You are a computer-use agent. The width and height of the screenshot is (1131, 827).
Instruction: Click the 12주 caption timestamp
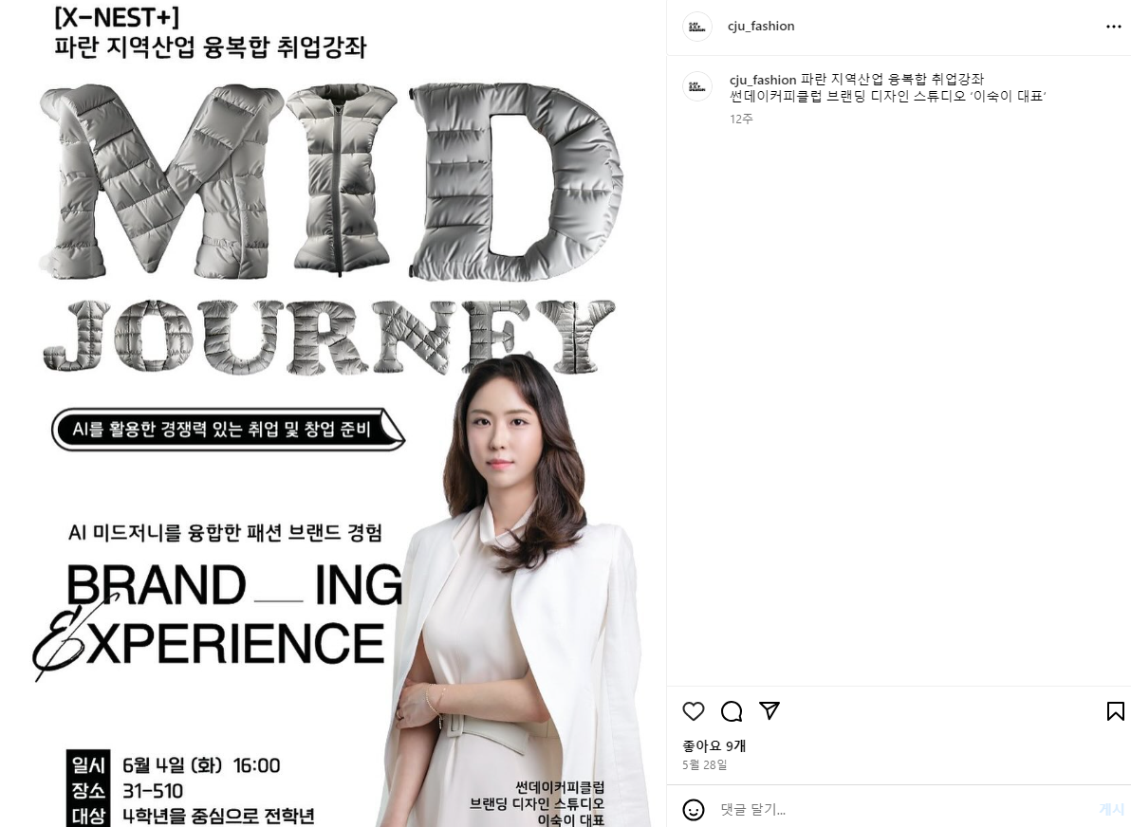click(x=741, y=119)
